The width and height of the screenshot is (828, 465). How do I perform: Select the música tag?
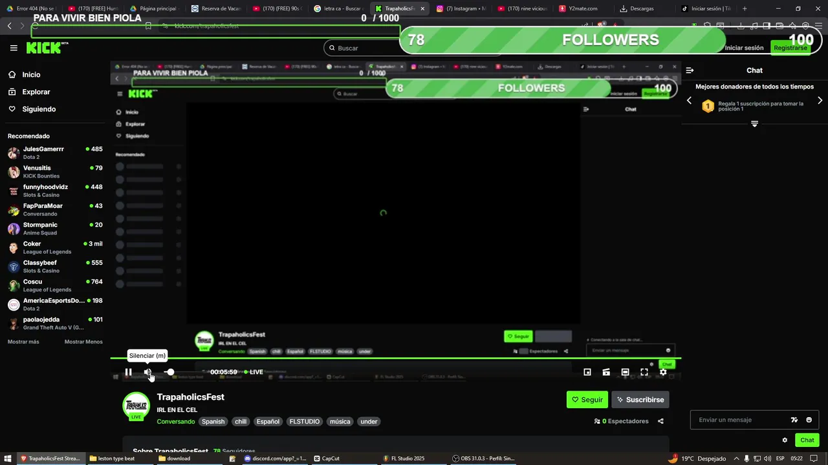[x=340, y=422]
